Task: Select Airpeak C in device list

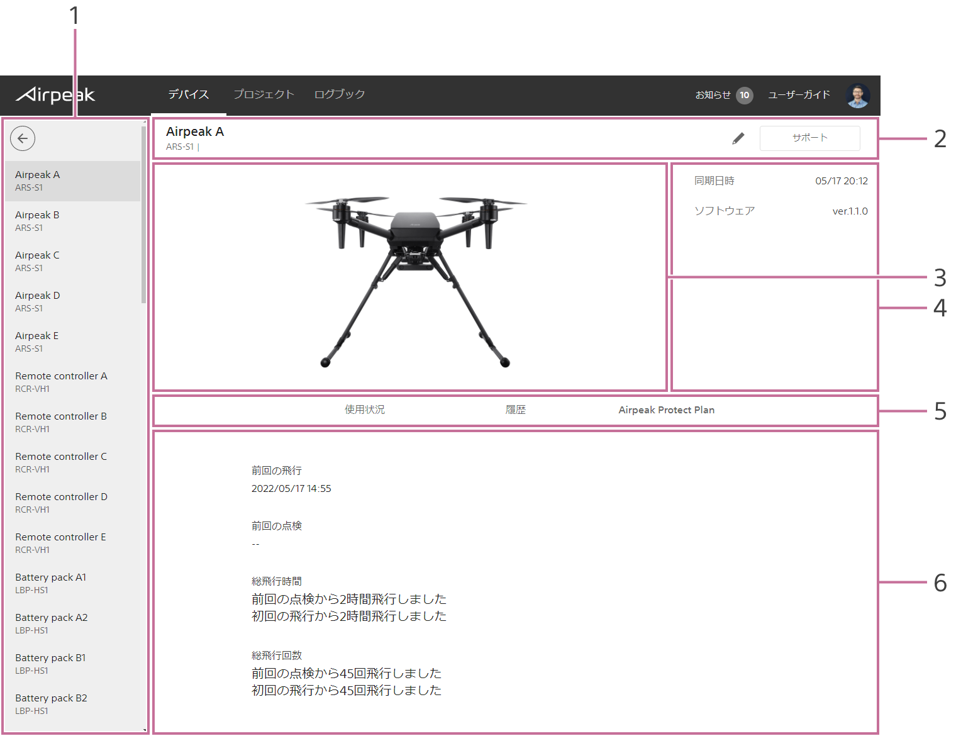Action: (x=73, y=262)
